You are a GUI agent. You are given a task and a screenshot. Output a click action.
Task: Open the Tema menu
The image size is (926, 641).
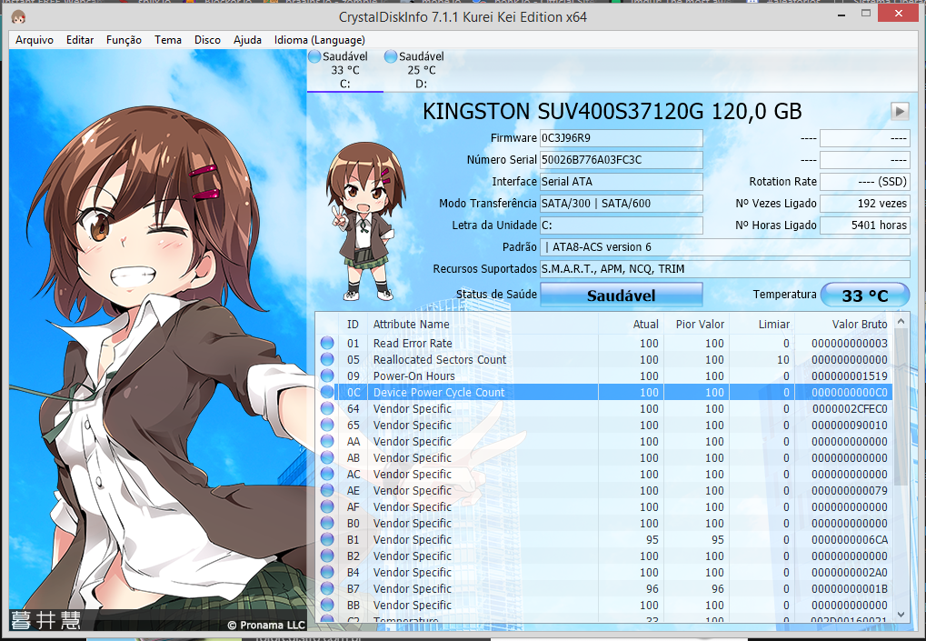168,40
